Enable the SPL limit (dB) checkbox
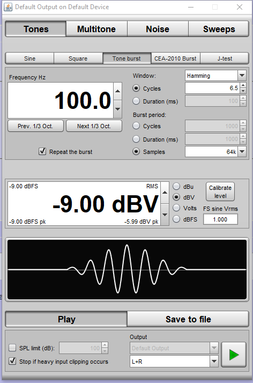Screen dimensions: 253x383 coord(12,348)
